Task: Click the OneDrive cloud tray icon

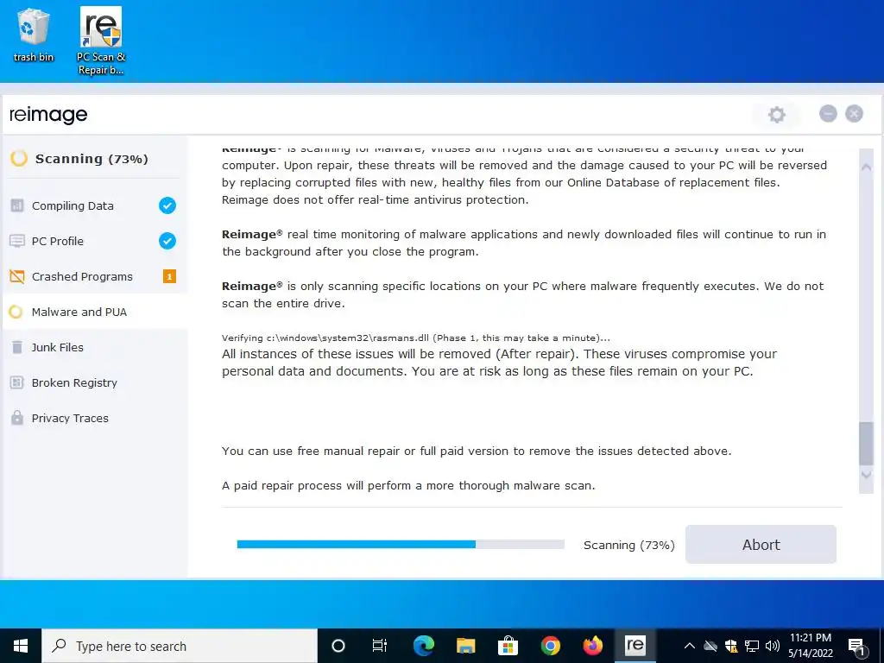Action: pos(710,646)
